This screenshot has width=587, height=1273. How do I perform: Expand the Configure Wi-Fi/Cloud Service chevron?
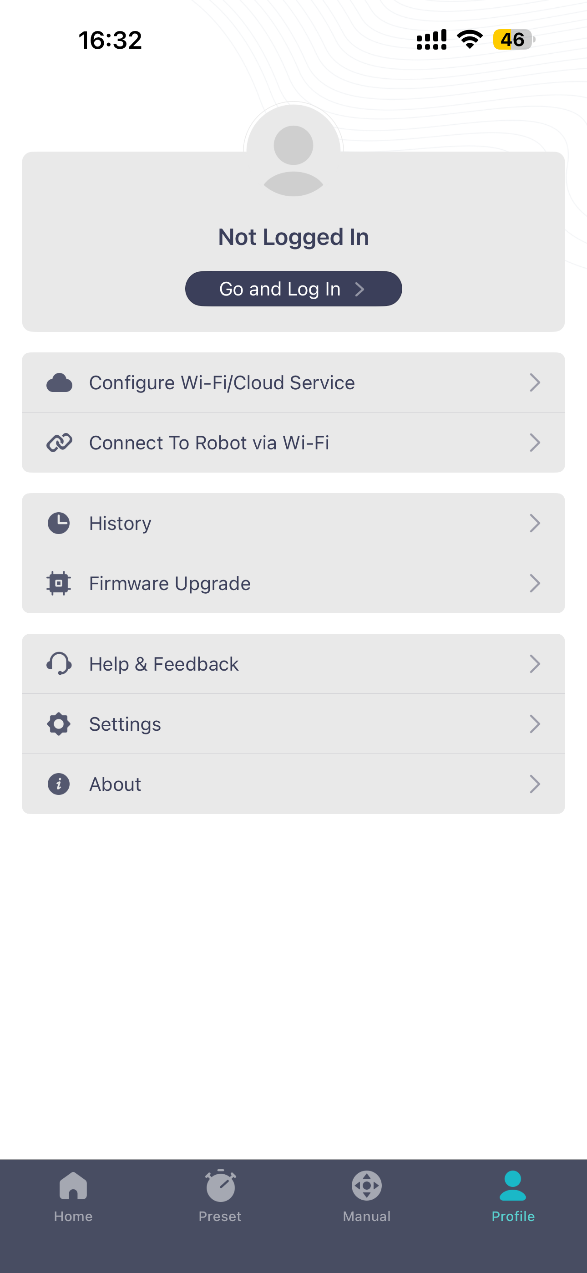(x=535, y=382)
